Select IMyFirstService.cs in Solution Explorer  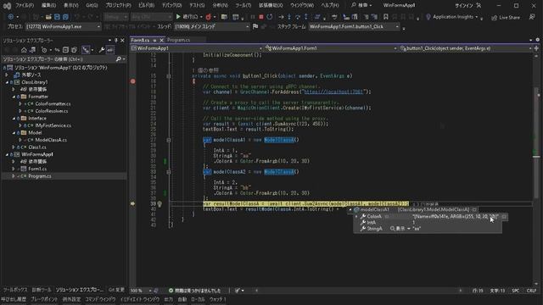click(53, 125)
